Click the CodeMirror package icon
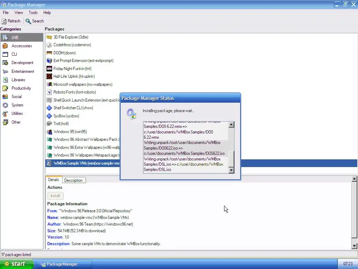This screenshot has height=269, width=358. pyautogui.click(x=49, y=45)
